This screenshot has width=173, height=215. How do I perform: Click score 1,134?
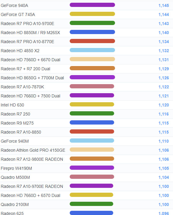click(x=164, y=42)
